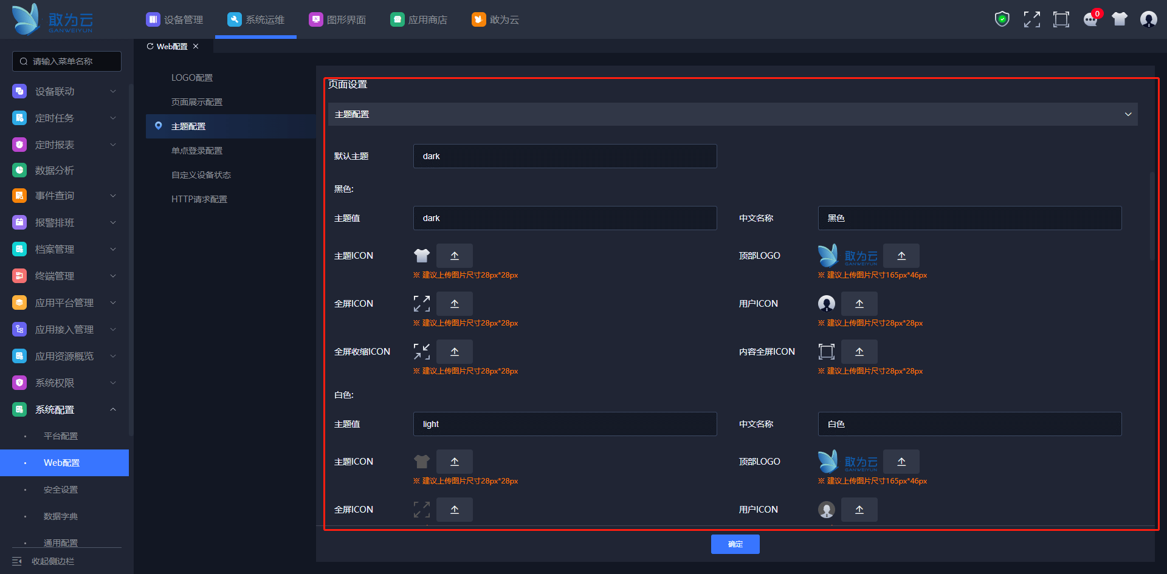Click the content fullscreen icon in header
The height and width of the screenshot is (574, 1167).
(1061, 19)
